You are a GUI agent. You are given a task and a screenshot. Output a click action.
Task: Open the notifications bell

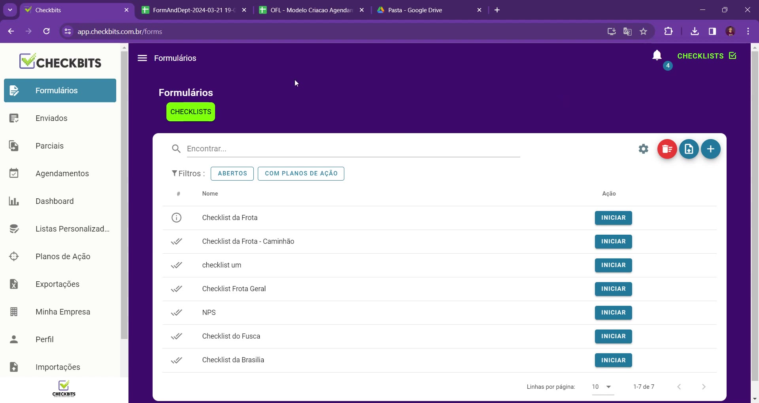657,55
